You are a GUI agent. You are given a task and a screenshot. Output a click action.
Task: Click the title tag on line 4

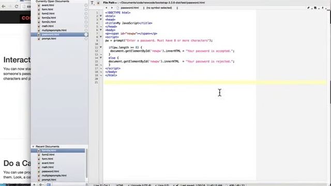[129, 23]
